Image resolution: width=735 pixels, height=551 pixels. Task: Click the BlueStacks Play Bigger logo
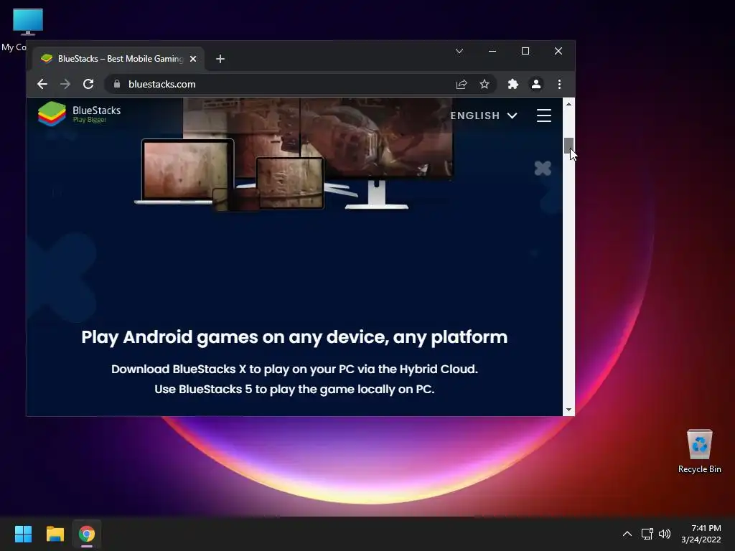(79, 114)
